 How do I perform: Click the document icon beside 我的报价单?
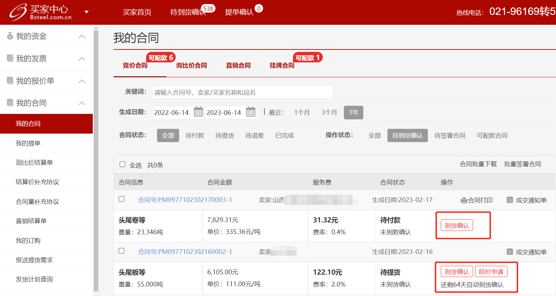tap(10, 81)
